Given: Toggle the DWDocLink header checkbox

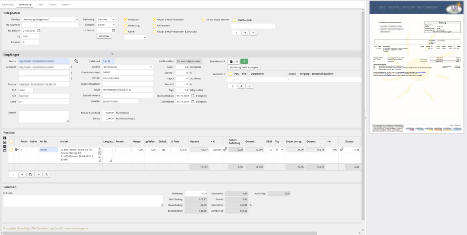Looking at the screenshot, I should click(234, 20).
